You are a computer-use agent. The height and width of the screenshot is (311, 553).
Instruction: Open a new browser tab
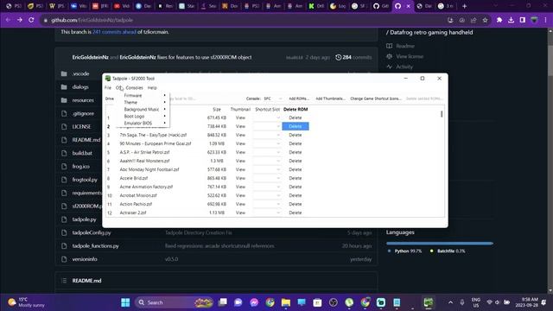(465, 6)
